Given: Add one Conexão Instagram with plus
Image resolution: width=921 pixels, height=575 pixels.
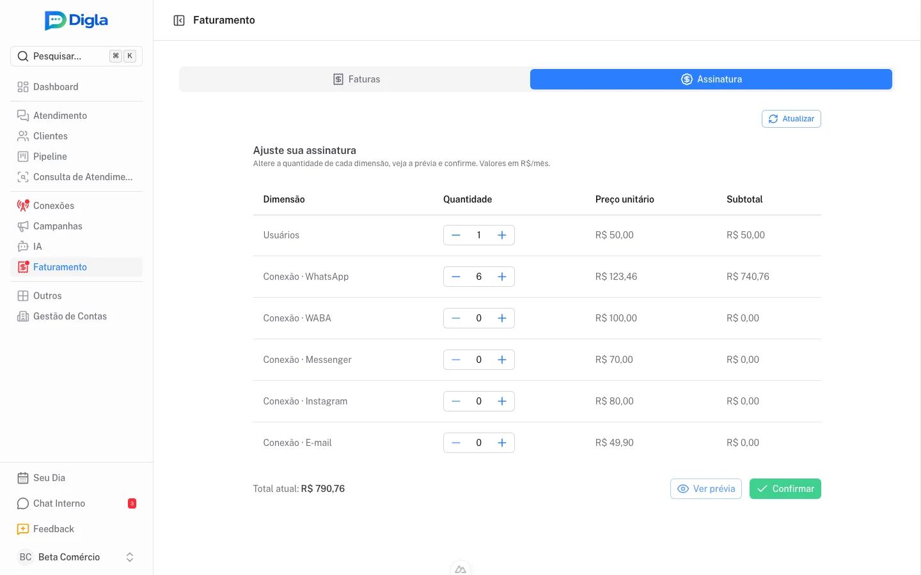Looking at the screenshot, I should coord(502,401).
